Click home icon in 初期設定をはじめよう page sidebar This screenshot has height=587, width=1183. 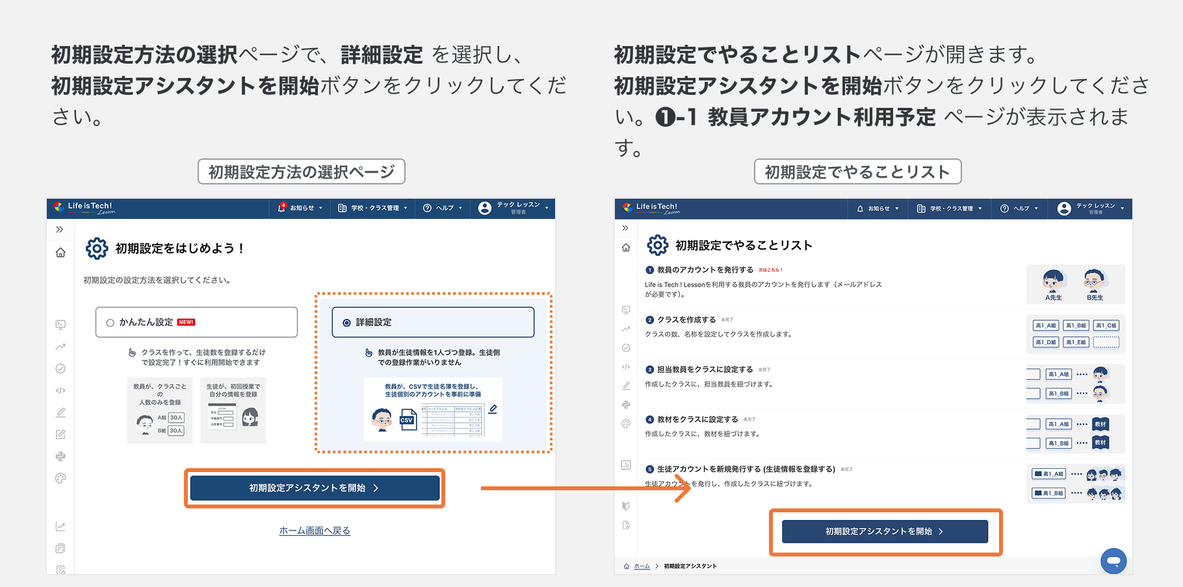[60, 253]
